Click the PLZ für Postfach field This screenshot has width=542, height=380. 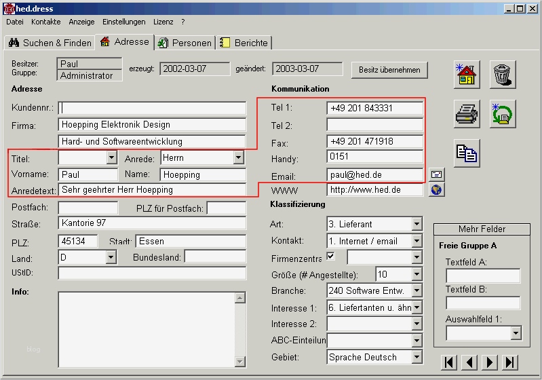(227, 208)
